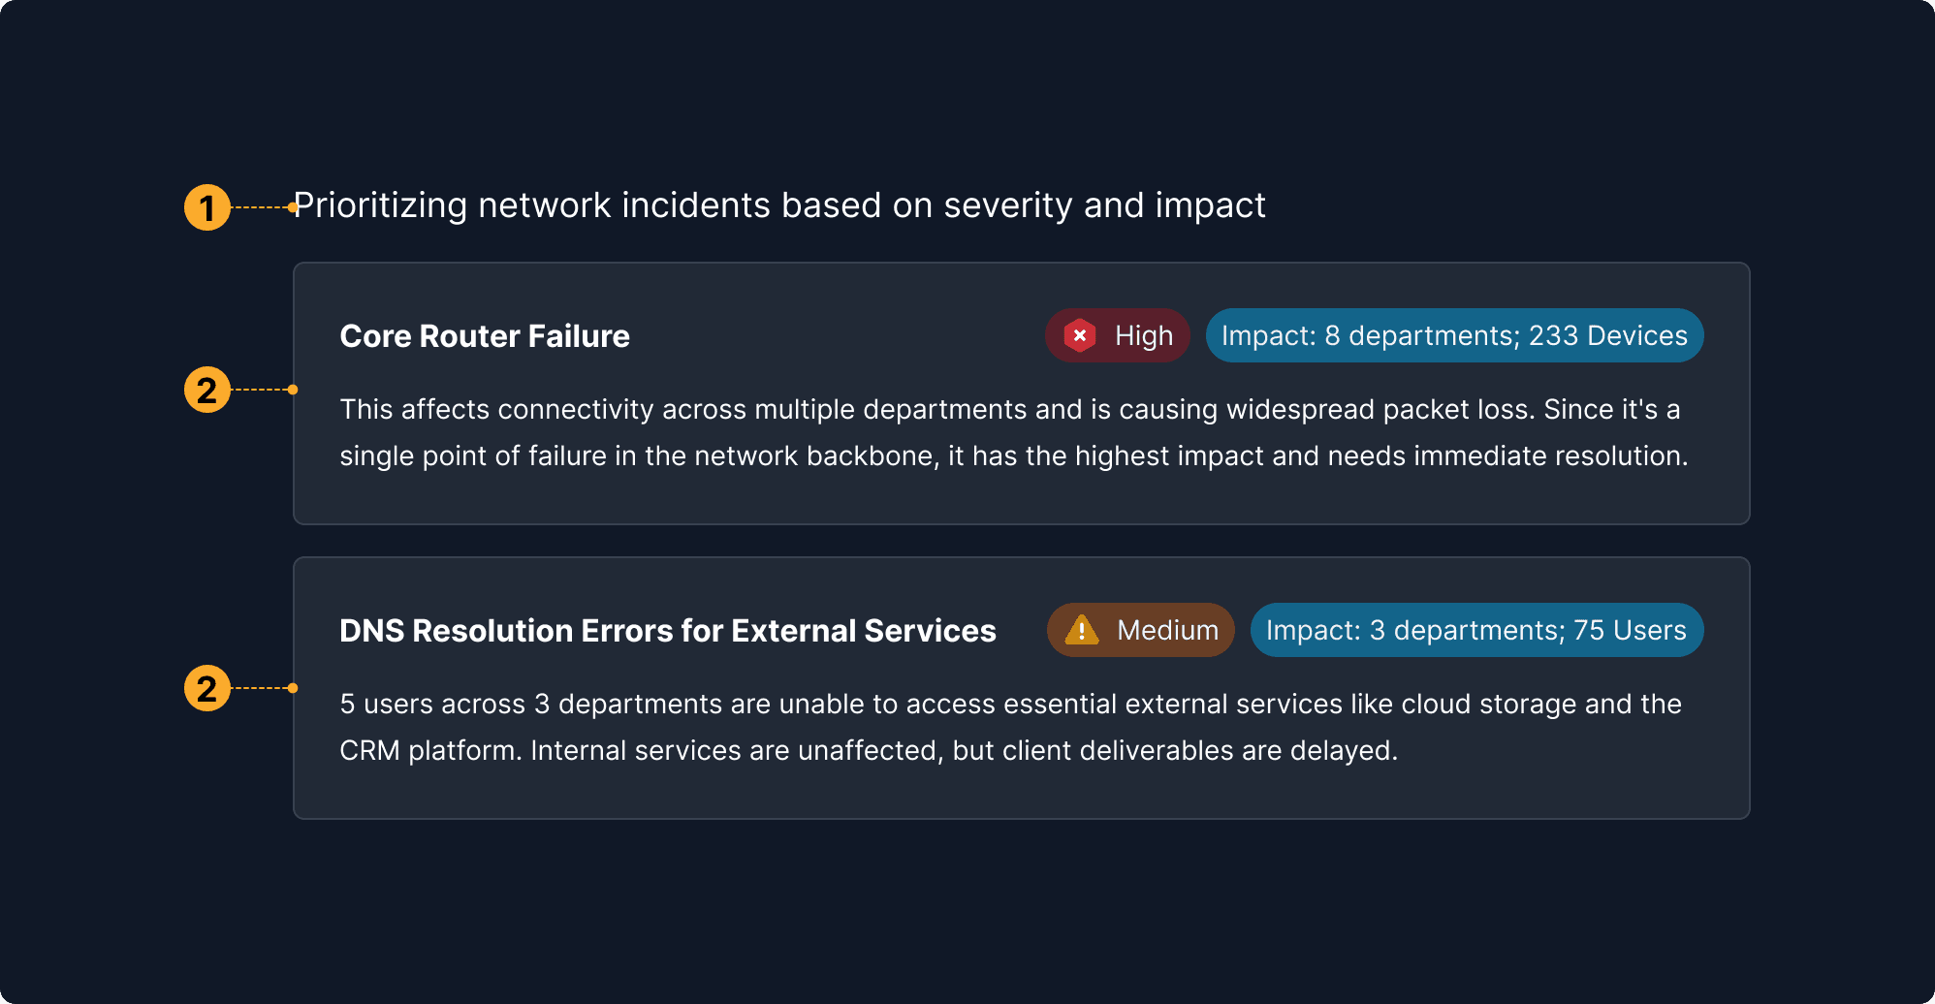Image resolution: width=1935 pixels, height=1004 pixels.
Task: Click the heading 'Prioritizing network incidents based on severity and impact'
Action: pyautogui.click(x=780, y=205)
